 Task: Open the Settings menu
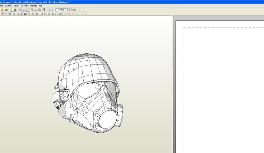click(x=33, y=6)
